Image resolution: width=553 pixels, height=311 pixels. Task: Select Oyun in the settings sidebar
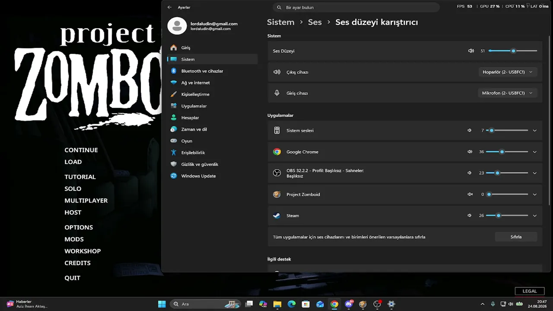click(x=212, y=141)
